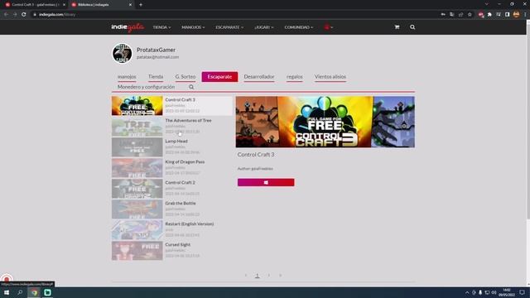Select the Escaparate tab
This screenshot has width=530, height=298.
tap(219, 77)
